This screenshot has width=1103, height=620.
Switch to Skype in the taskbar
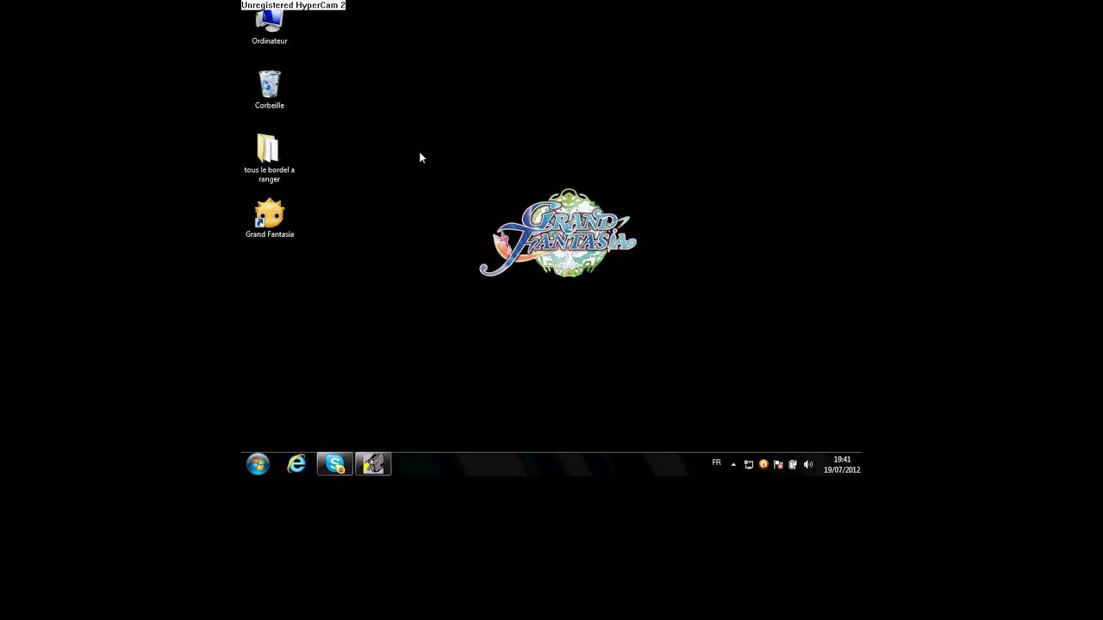(334, 465)
